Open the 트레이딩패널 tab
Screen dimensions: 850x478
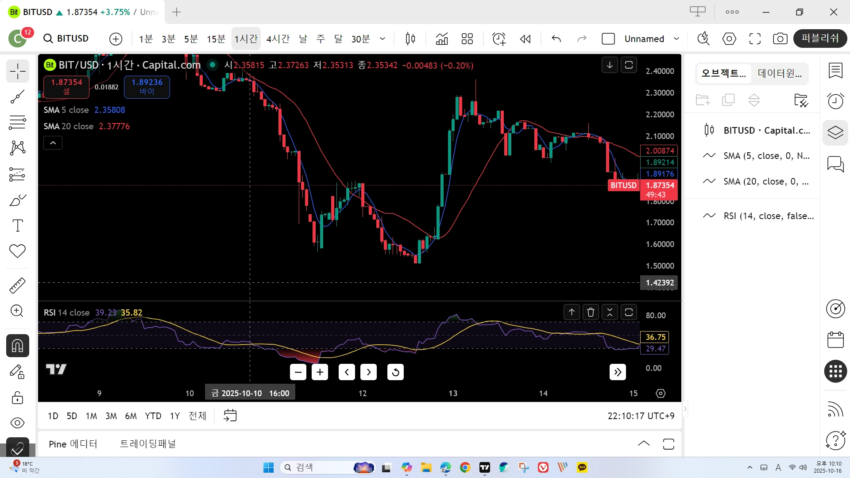pos(148,444)
